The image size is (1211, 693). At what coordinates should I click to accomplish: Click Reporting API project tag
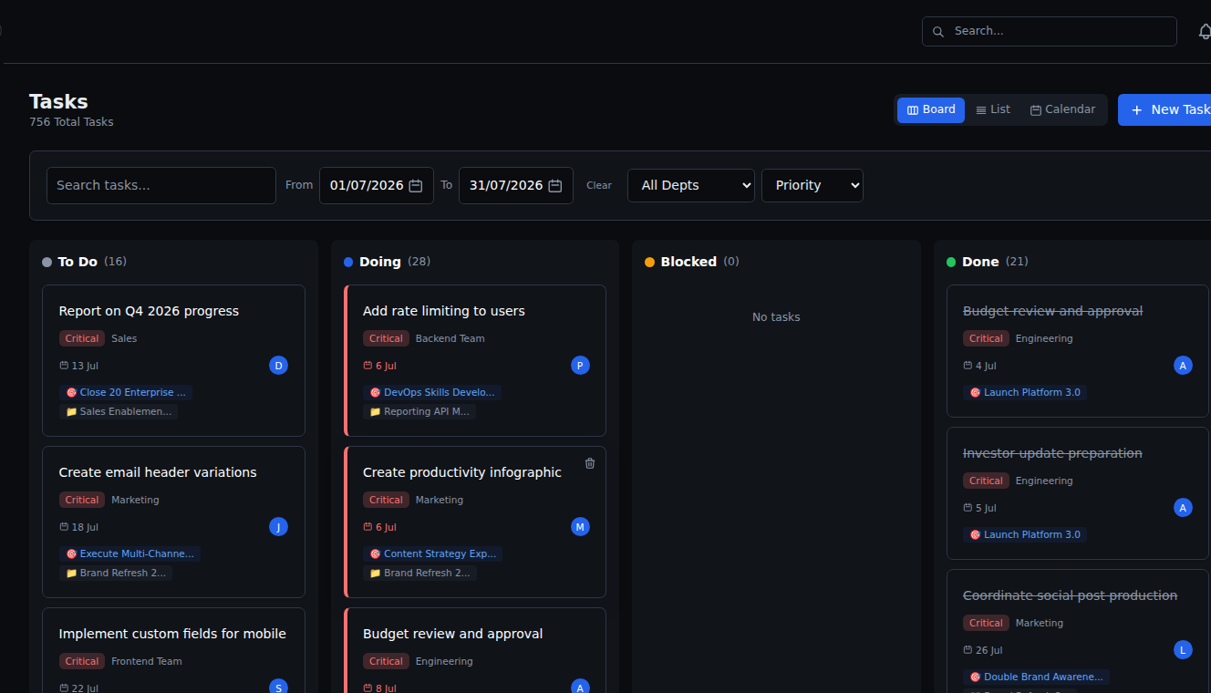(x=419, y=411)
